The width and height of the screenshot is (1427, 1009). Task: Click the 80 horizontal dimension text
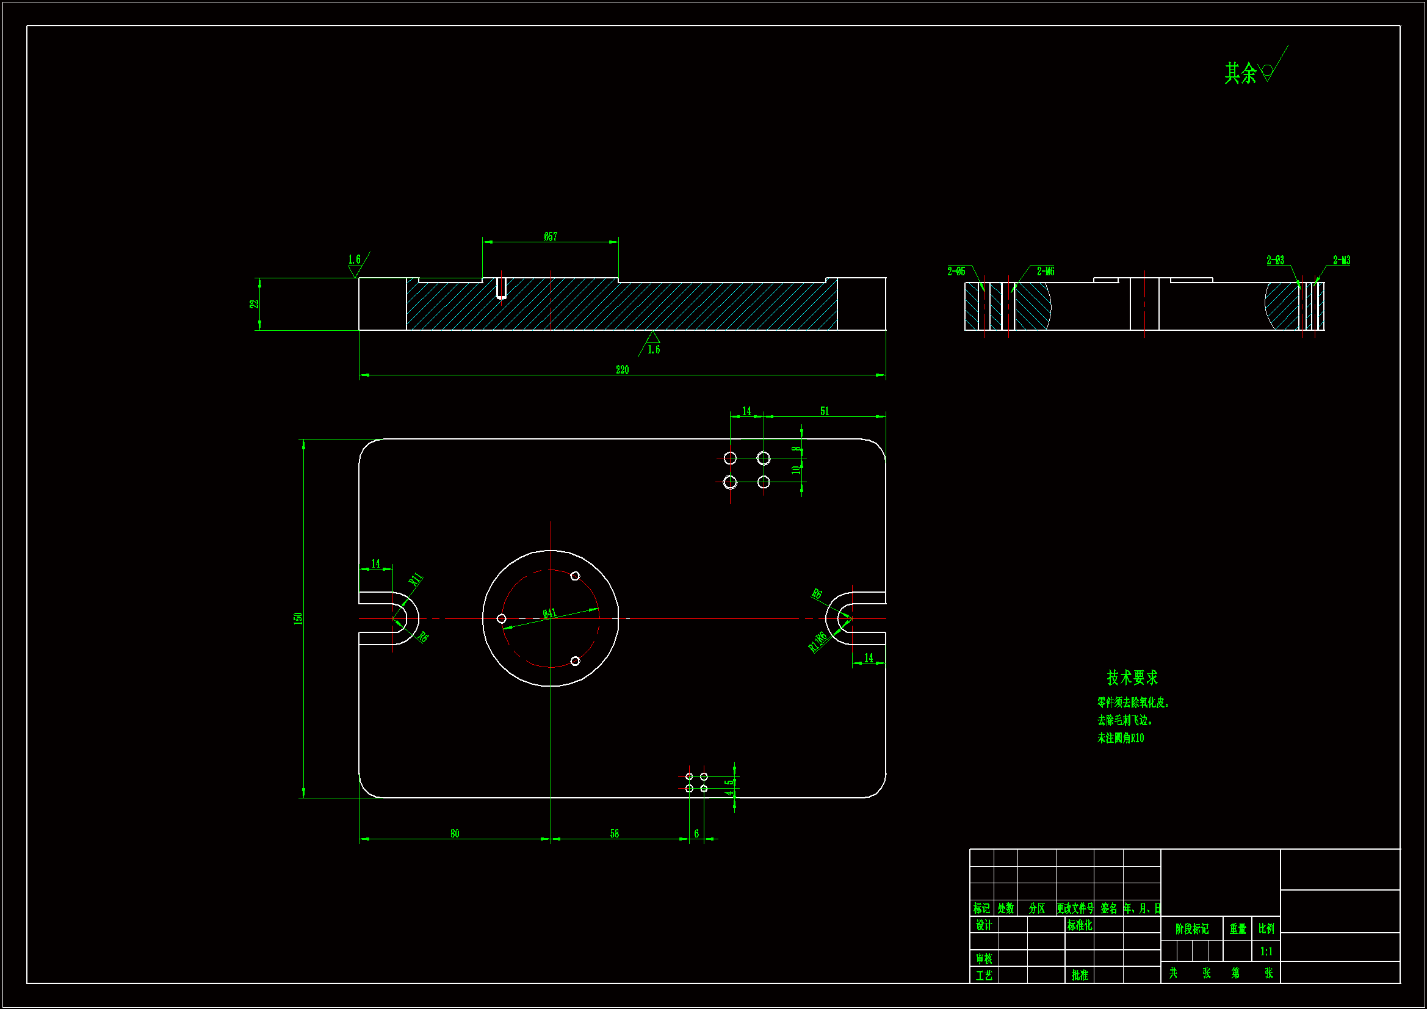coord(455,834)
